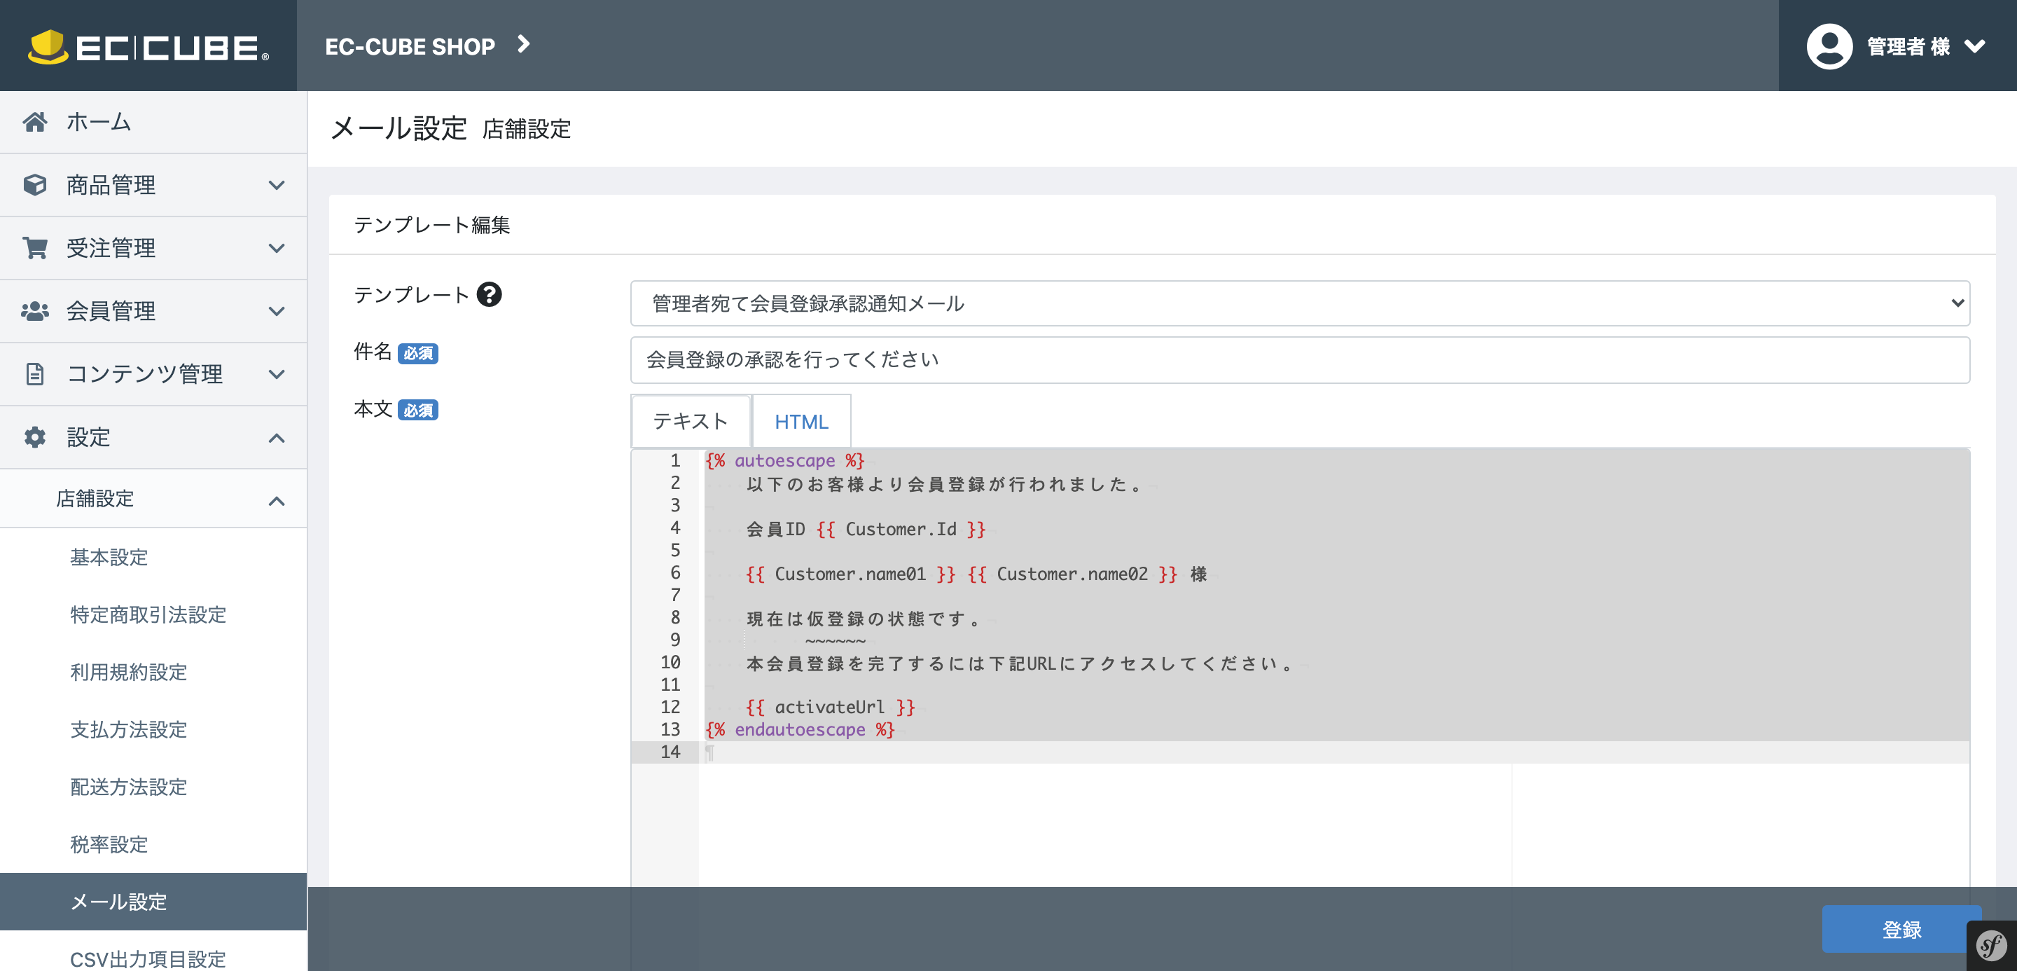Screen dimensions: 2017x971
Task: Click the order management cart icon
Action: coord(34,248)
